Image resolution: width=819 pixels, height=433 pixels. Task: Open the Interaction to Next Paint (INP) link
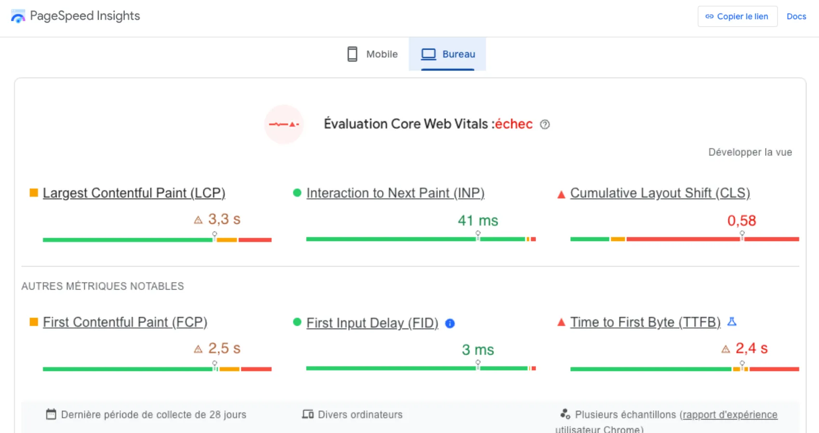396,193
